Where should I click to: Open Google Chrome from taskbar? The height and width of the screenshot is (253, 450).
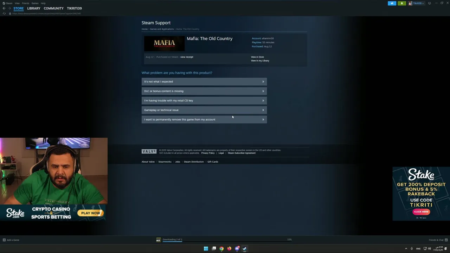coord(221,248)
